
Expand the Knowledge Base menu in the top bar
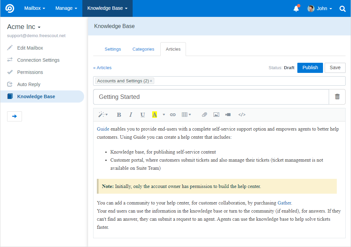pyautogui.click(x=107, y=8)
